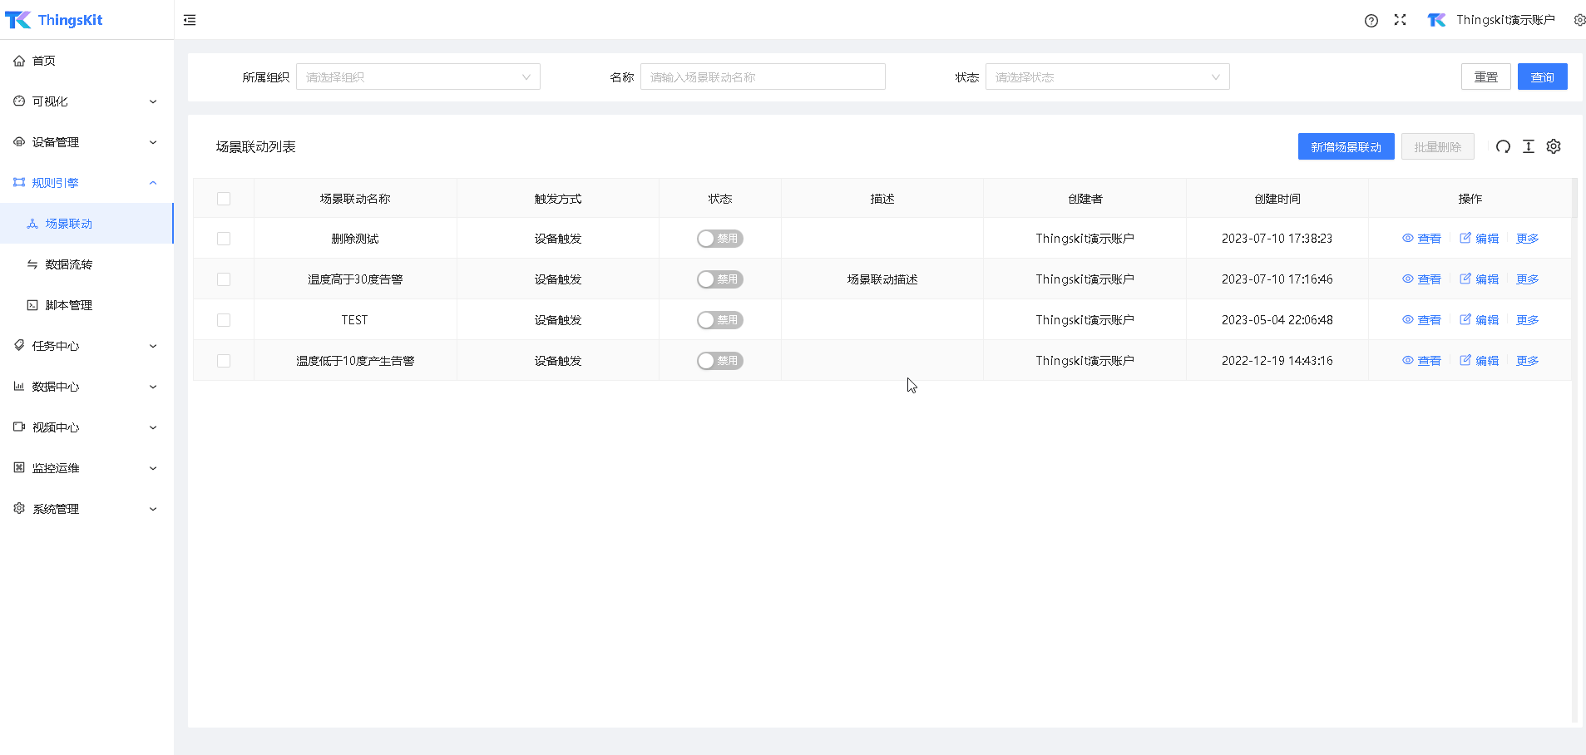1586x755 pixels.
Task: Click the 任务中心 task icon
Action: coord(19,346)
